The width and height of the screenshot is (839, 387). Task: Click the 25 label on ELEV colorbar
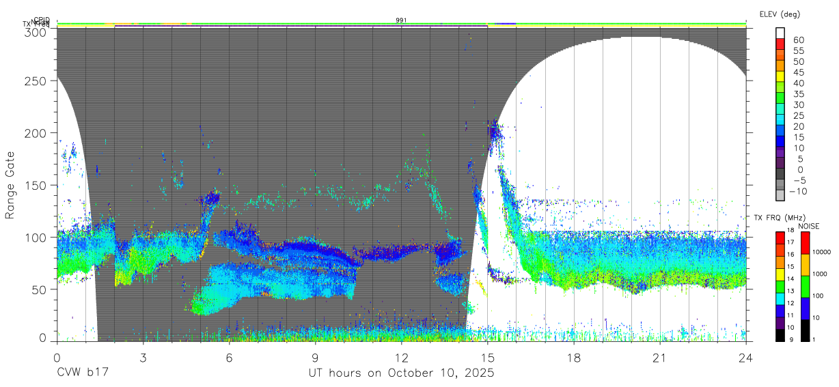coord(798,115)
